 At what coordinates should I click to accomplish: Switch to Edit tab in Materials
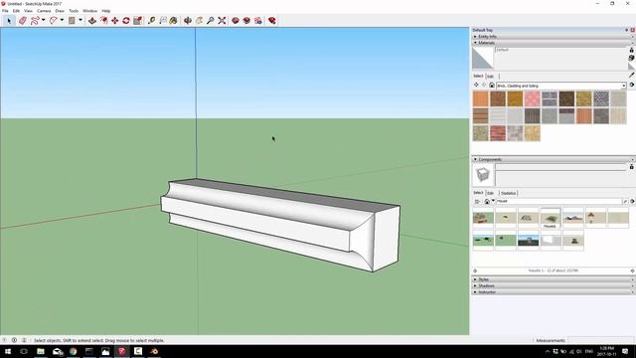point(490,77)
